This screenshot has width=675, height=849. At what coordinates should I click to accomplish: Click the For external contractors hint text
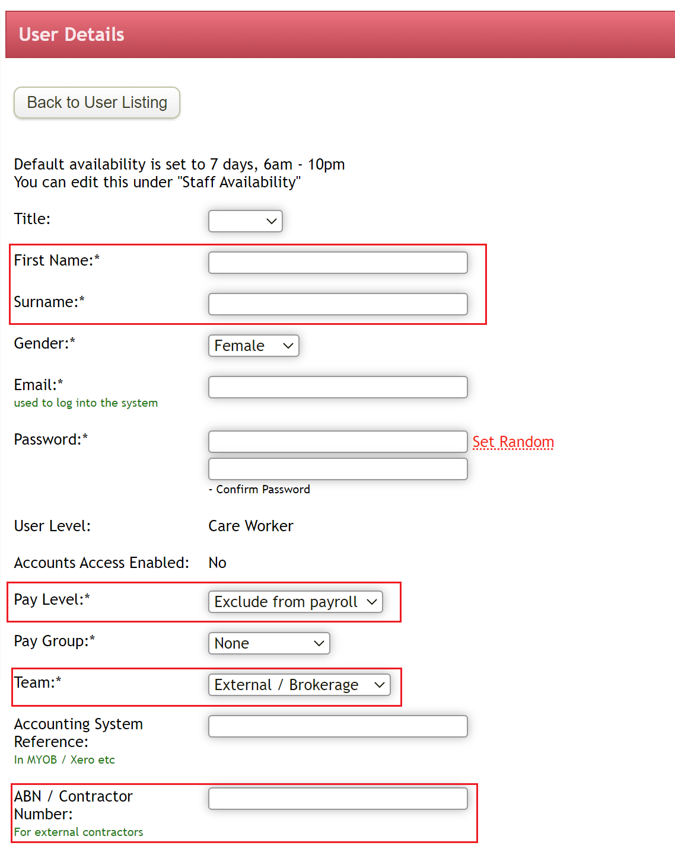78,832
